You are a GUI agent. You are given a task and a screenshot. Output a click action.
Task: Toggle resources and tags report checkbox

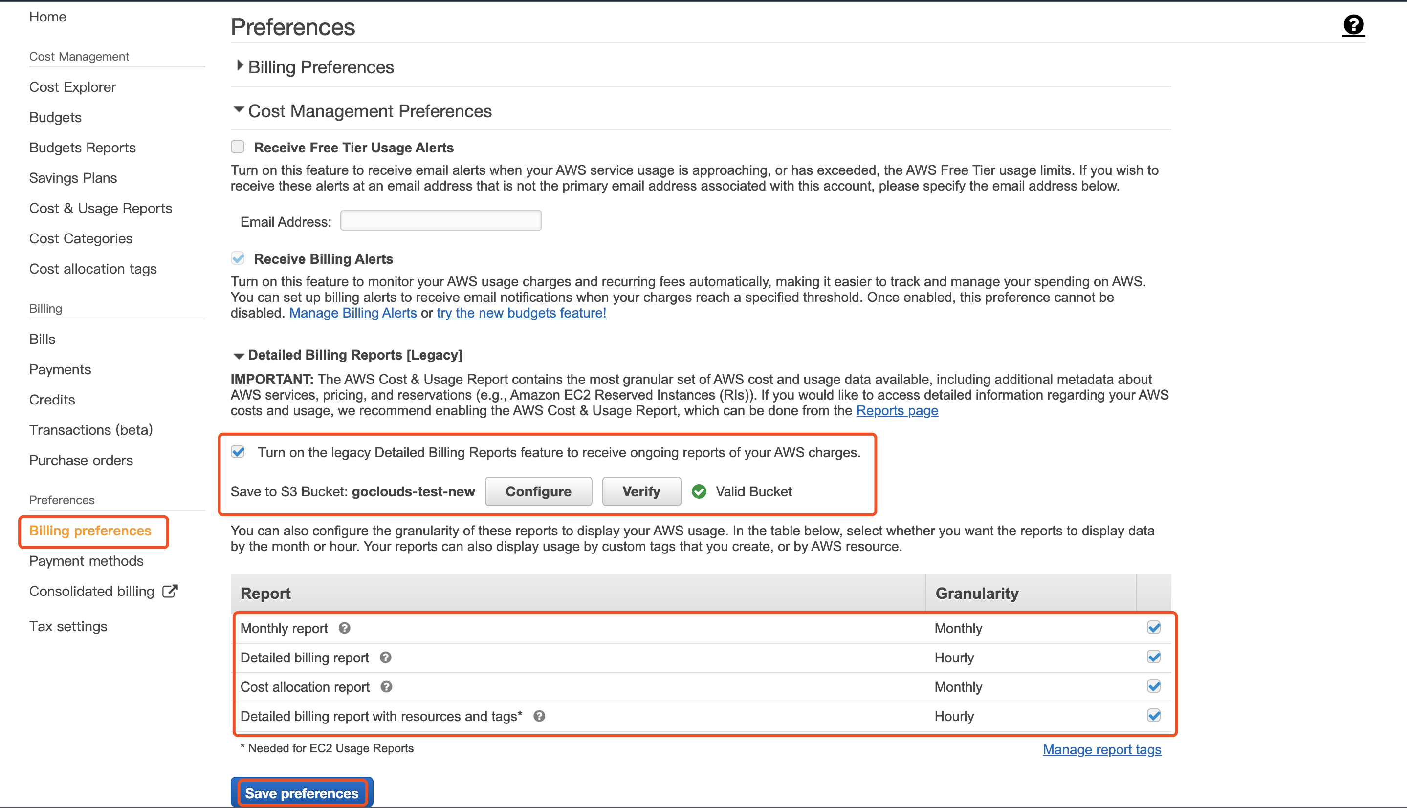(x=1154, y=716)
